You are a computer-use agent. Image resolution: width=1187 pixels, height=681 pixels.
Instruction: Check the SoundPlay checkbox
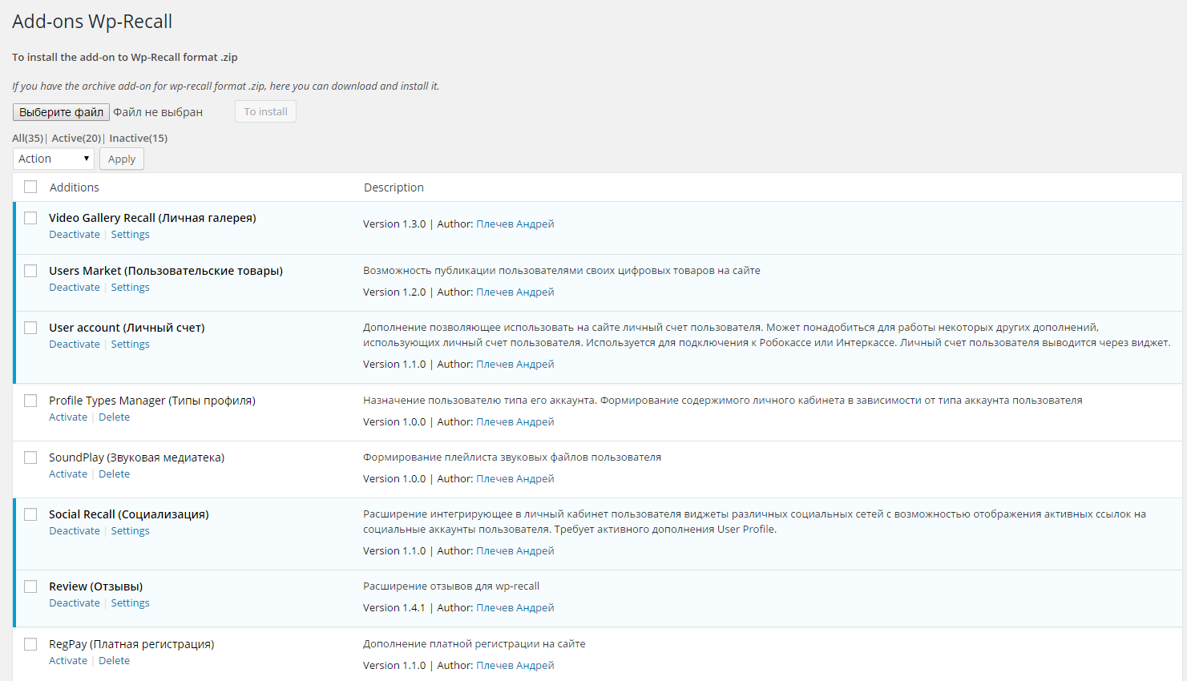(30, 457)
